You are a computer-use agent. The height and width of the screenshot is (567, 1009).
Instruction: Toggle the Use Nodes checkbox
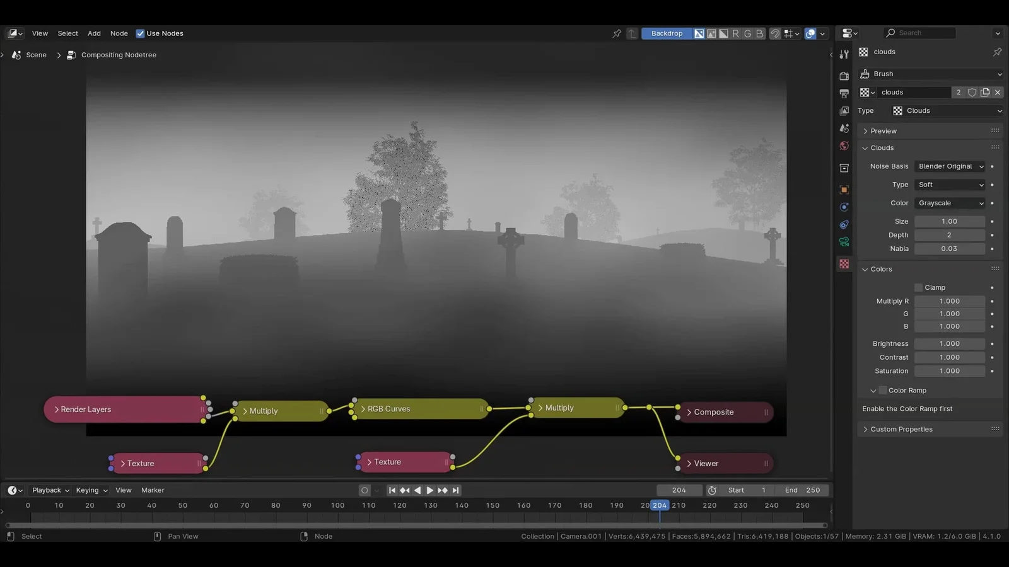140,34
